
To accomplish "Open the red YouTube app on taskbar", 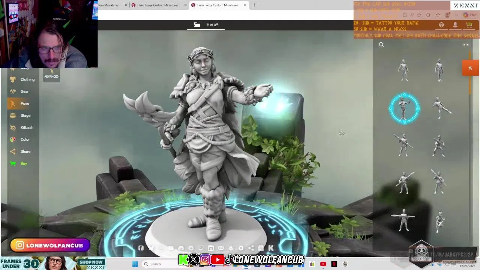I will tap(323, 264).
